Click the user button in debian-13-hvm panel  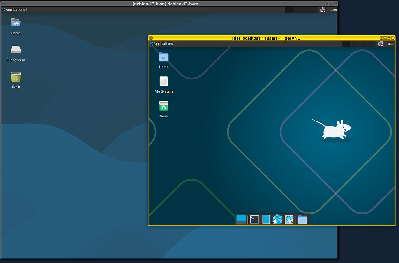(x=334, y=9)
